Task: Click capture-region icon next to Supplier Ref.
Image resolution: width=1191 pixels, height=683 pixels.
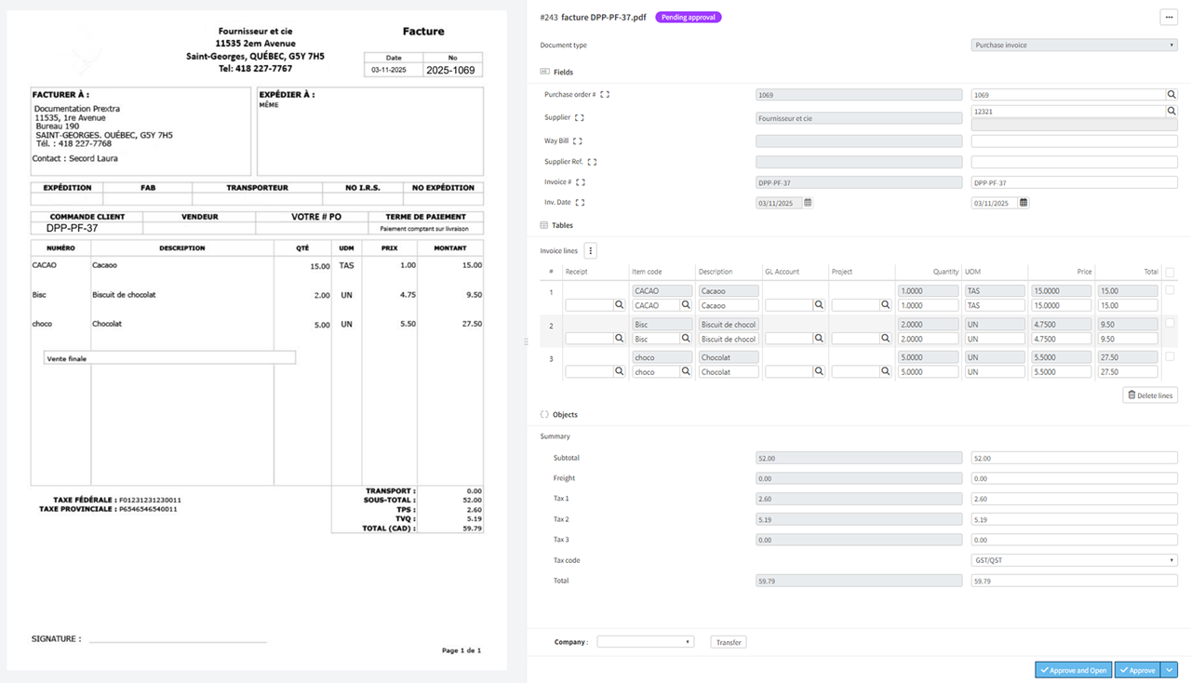Action: coord(592,162)
